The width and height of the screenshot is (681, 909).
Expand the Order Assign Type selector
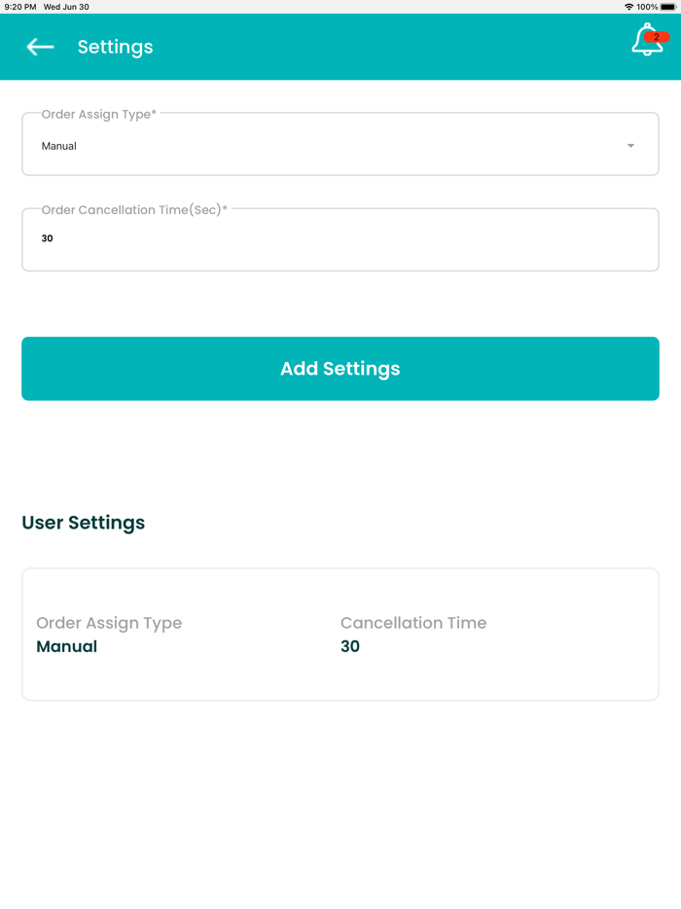point(340,143)
